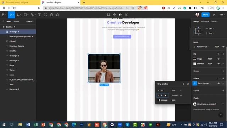227x128 pixels.
Task: Click the shadow Blur value field
Action: point(181,91)
